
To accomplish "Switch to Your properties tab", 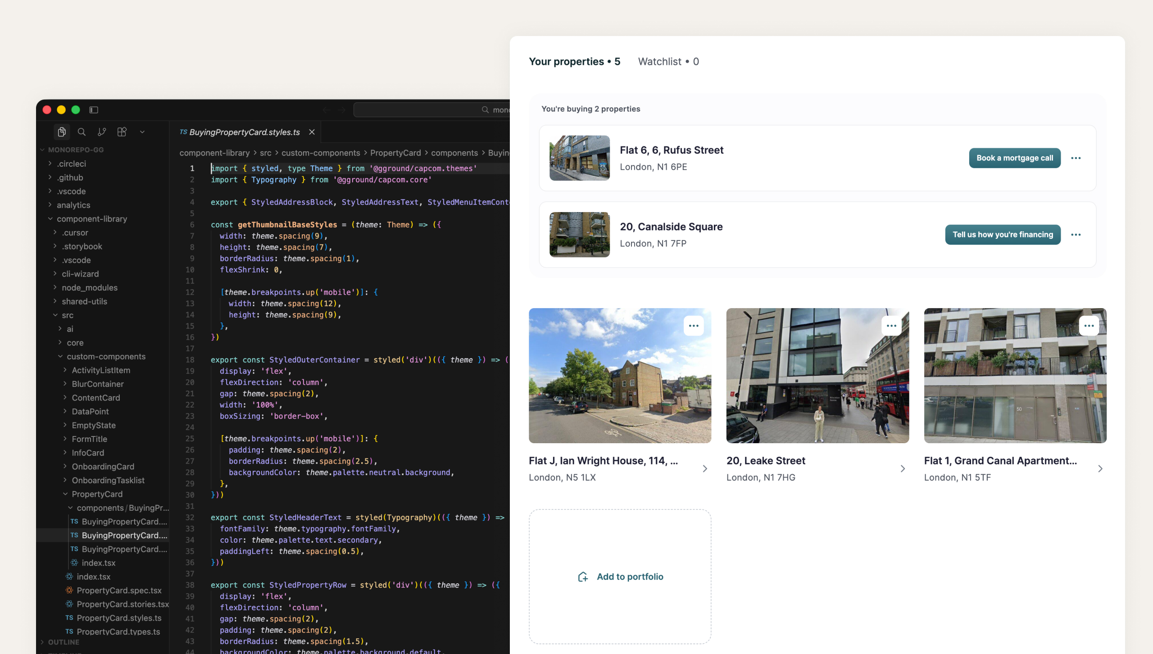I will point(575,62).
